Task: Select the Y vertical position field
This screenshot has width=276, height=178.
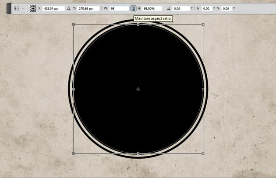Action: pyautogui.click(x=88, y=8)
